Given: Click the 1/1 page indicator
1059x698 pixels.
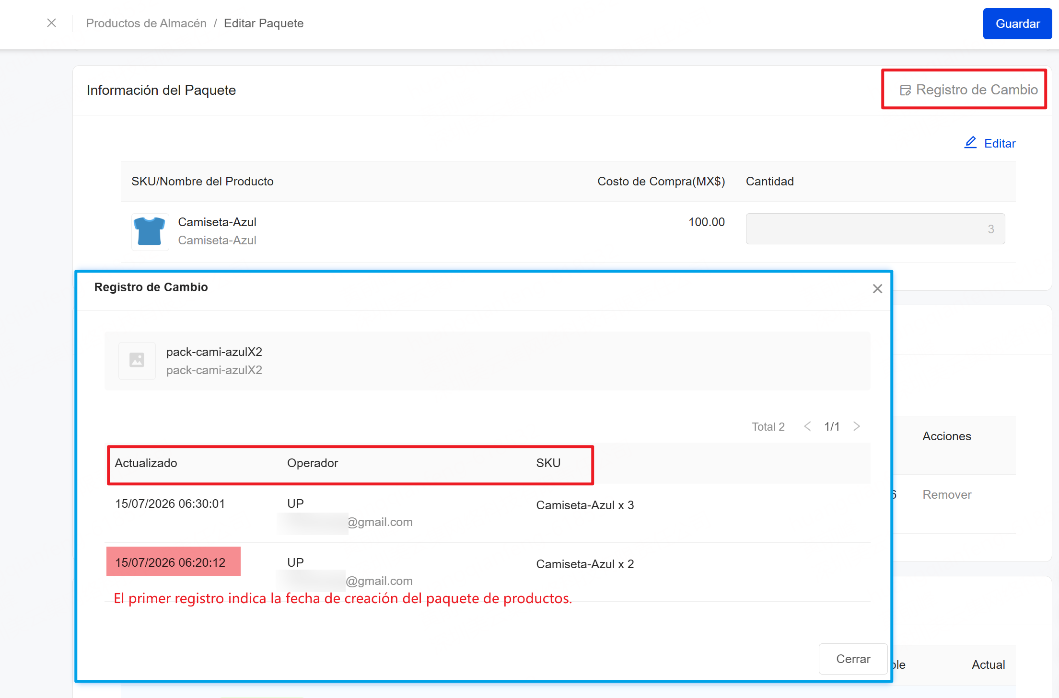Looking at the screenshot, I should [x=832, y=426].
